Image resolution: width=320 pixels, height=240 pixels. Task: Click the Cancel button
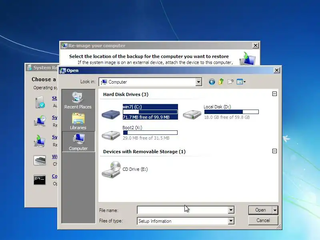click(263, 220)
